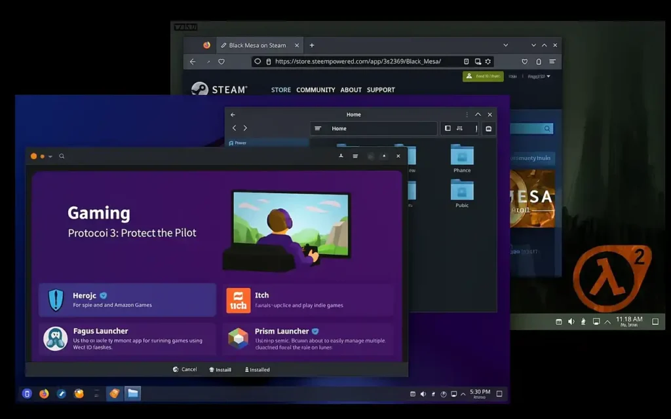Viewport: 671px width, 419px height.
Task: Take a screenshot using Firefox's screenshot icon
Action: coord(478,62)
